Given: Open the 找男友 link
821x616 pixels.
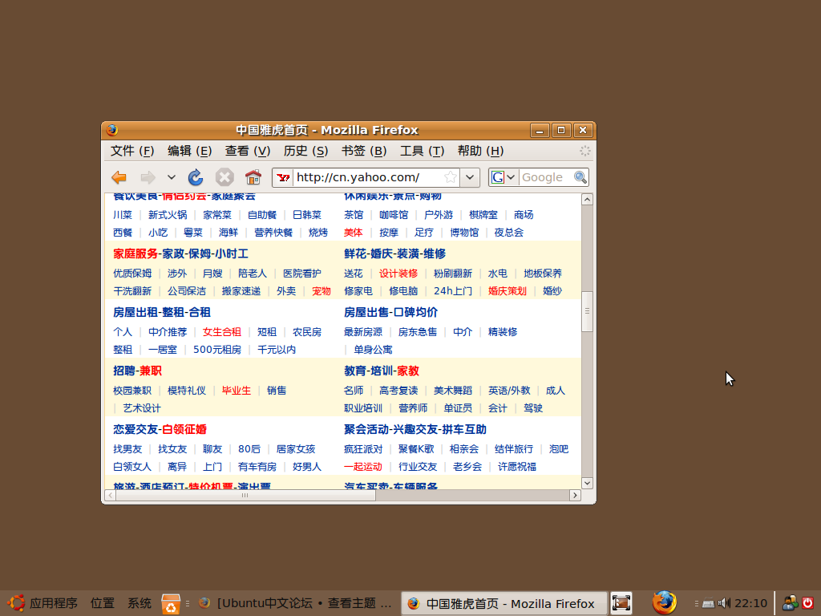Looking at the screenshot, I should (x=127, y=449).
